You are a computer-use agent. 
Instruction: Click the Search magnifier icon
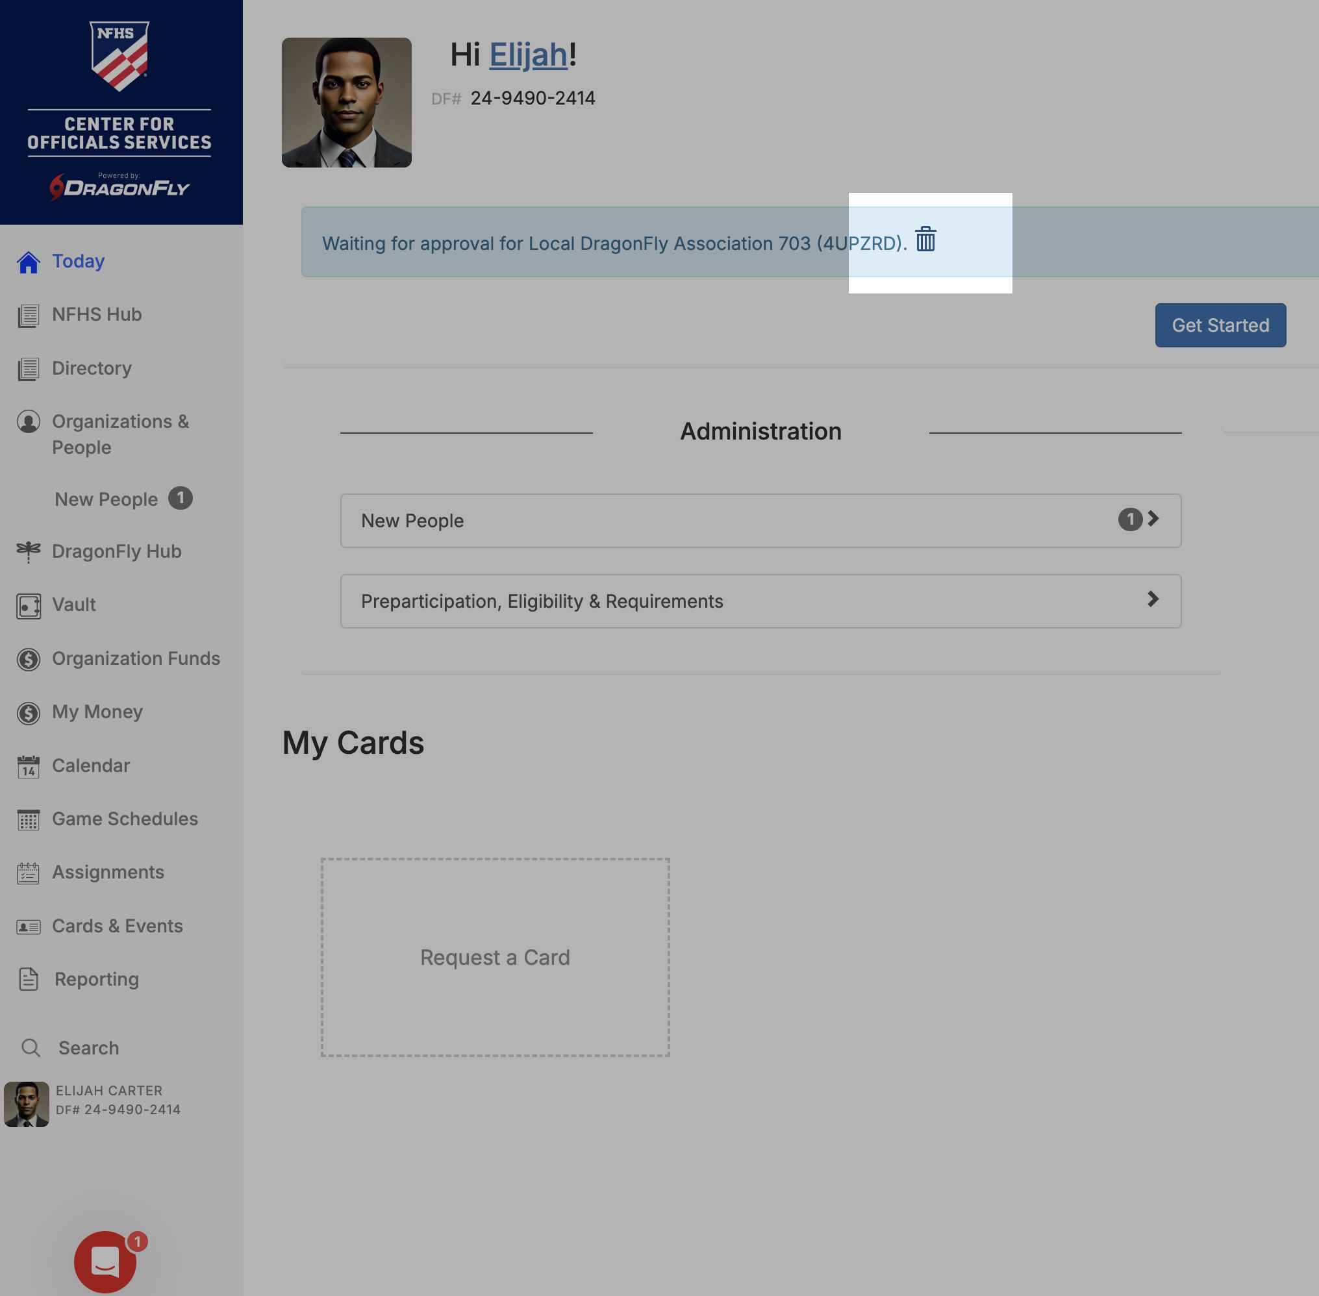(31, 1047)
